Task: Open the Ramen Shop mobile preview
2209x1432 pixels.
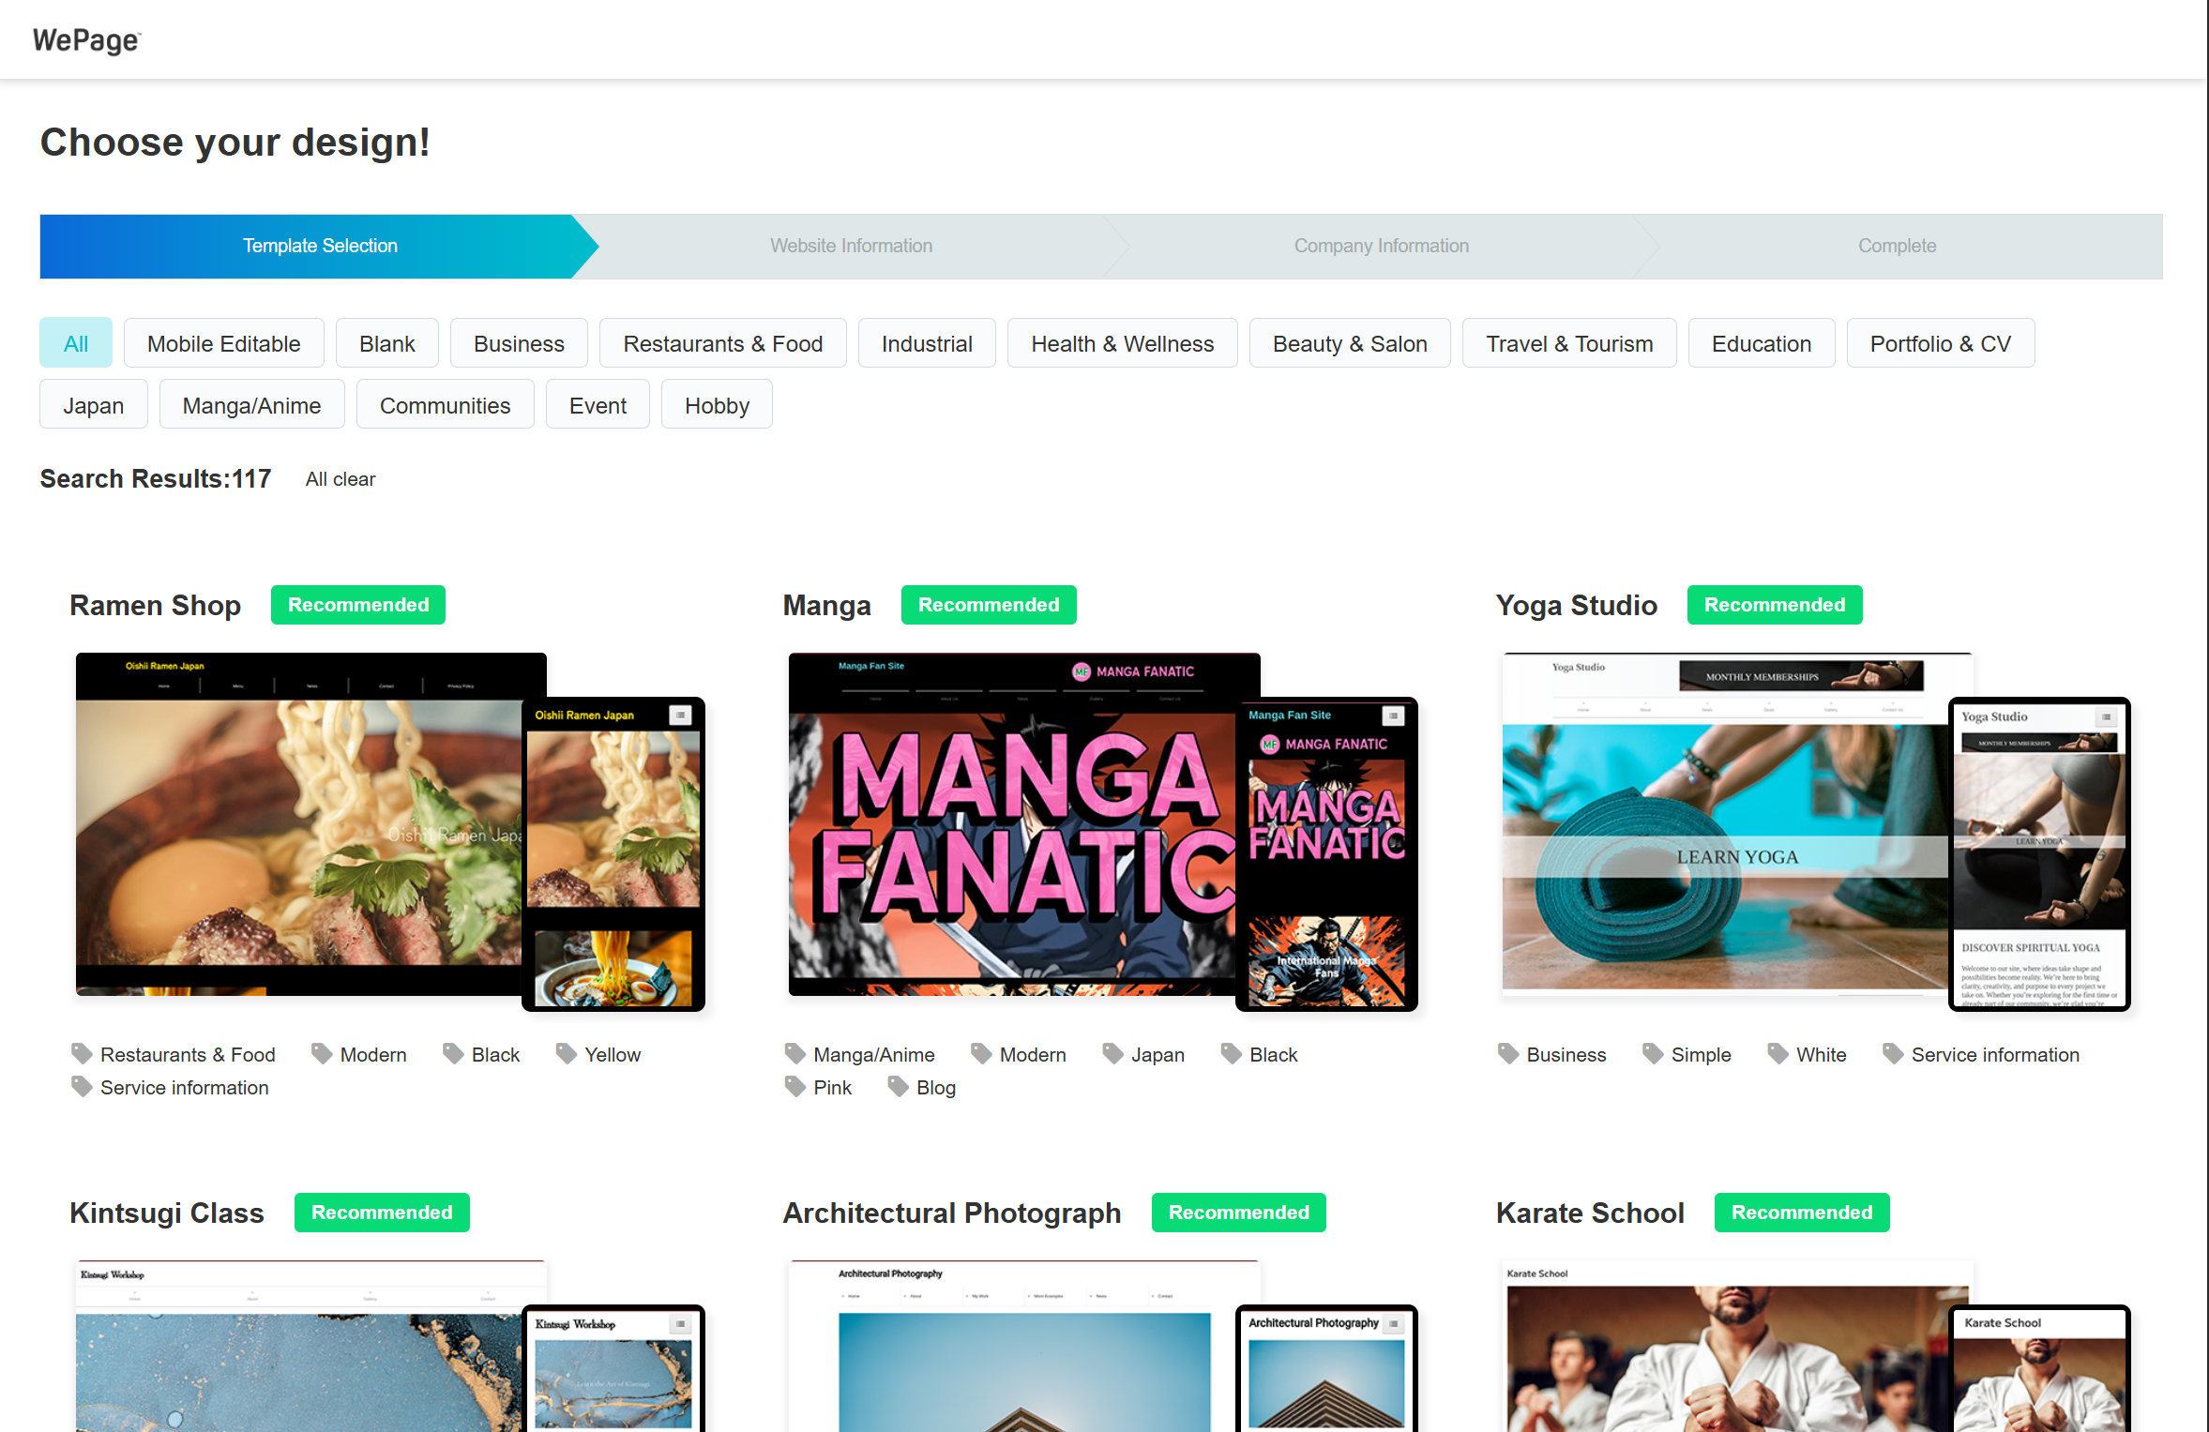Action: tap(613, 853)
